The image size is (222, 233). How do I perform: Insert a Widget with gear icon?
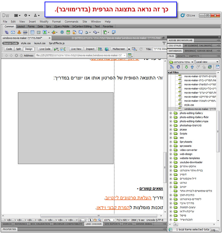62,32
